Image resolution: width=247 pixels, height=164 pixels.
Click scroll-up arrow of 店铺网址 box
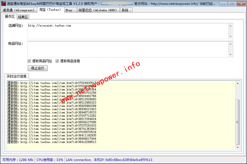[231, 26]
